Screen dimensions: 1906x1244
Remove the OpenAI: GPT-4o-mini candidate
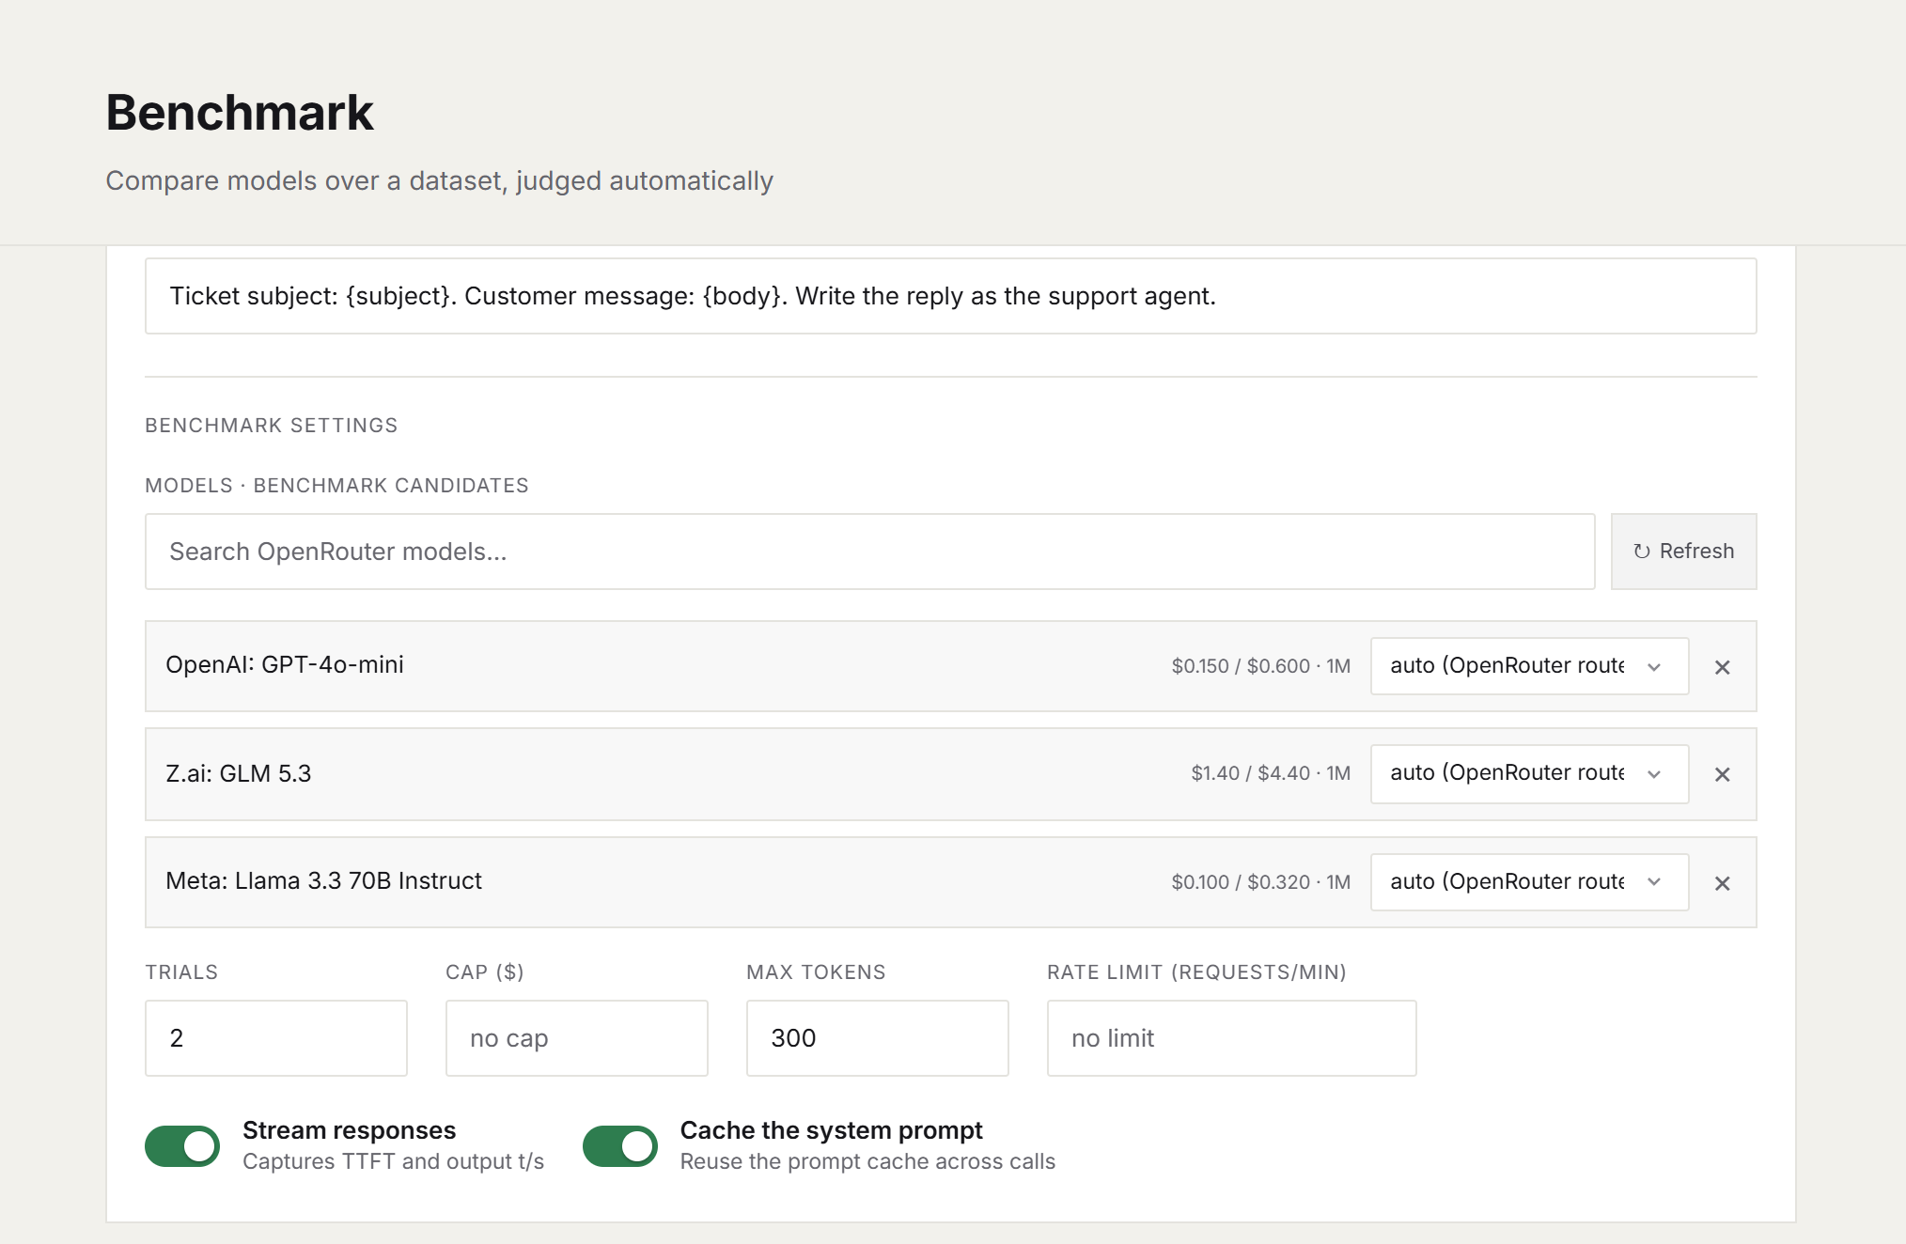tap(1722, 667)
